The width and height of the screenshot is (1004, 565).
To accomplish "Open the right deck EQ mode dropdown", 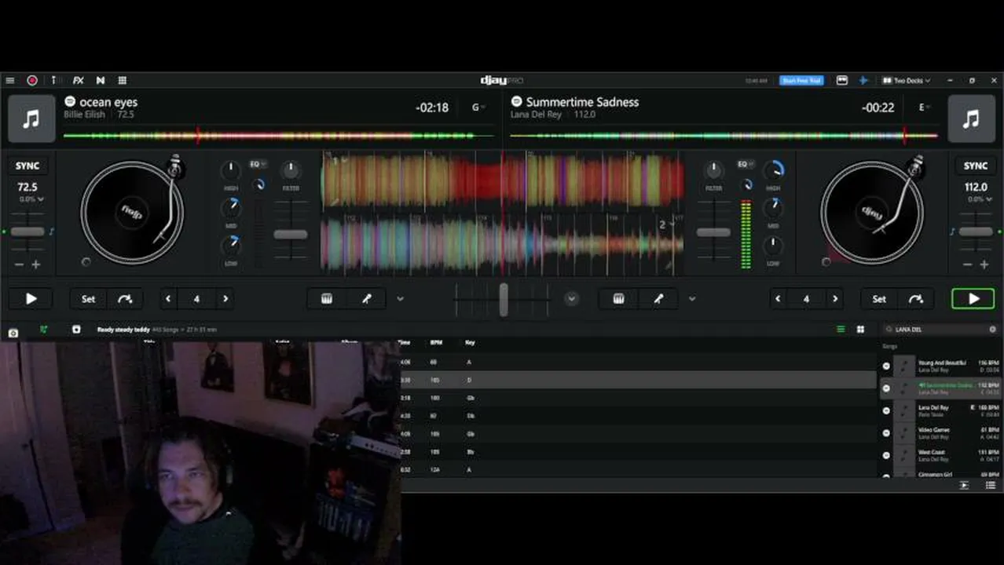I will pos(744,165).
